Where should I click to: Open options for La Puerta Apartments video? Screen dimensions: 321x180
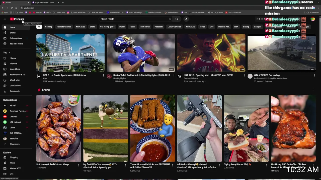pyautogui.click(x=103, y=75)
